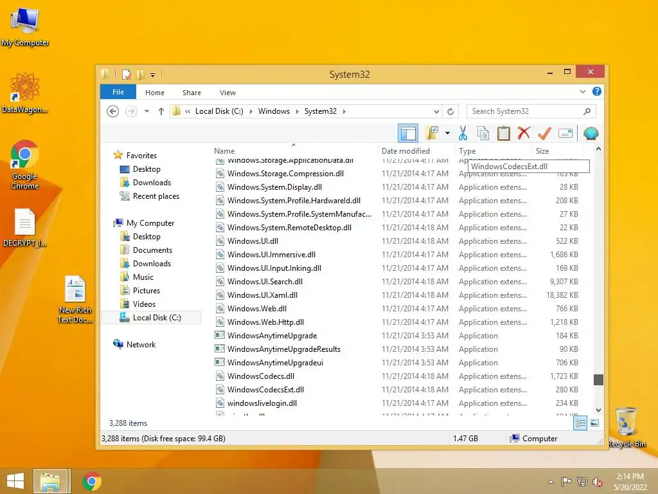Open the View ribbon tab
The width and height of the screenshot is (658, 494).
coord(227,93)
